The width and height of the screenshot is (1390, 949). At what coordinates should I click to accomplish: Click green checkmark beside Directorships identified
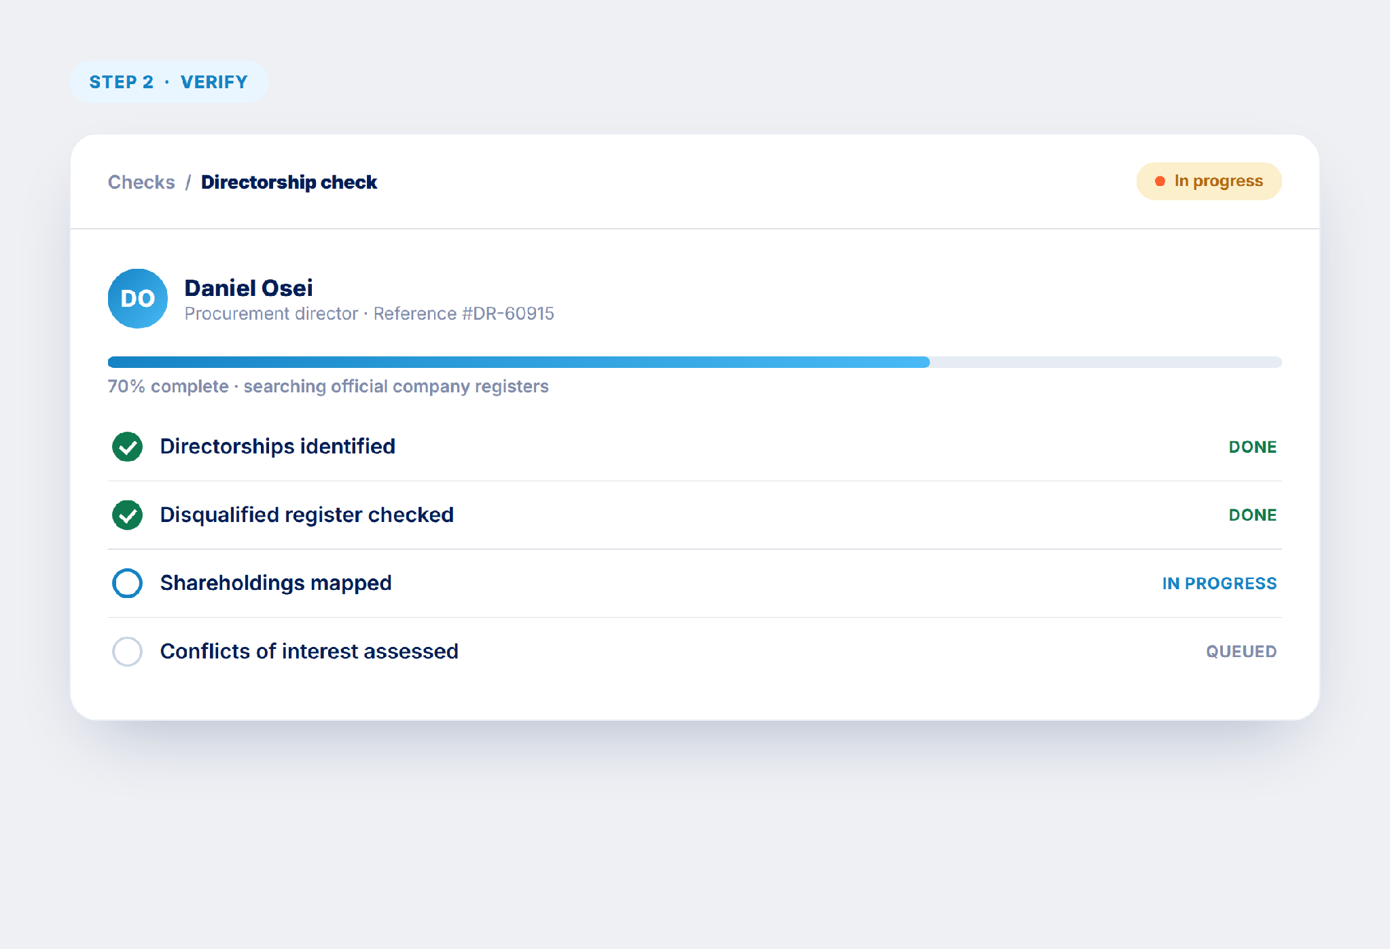click(x=127, y=447)
